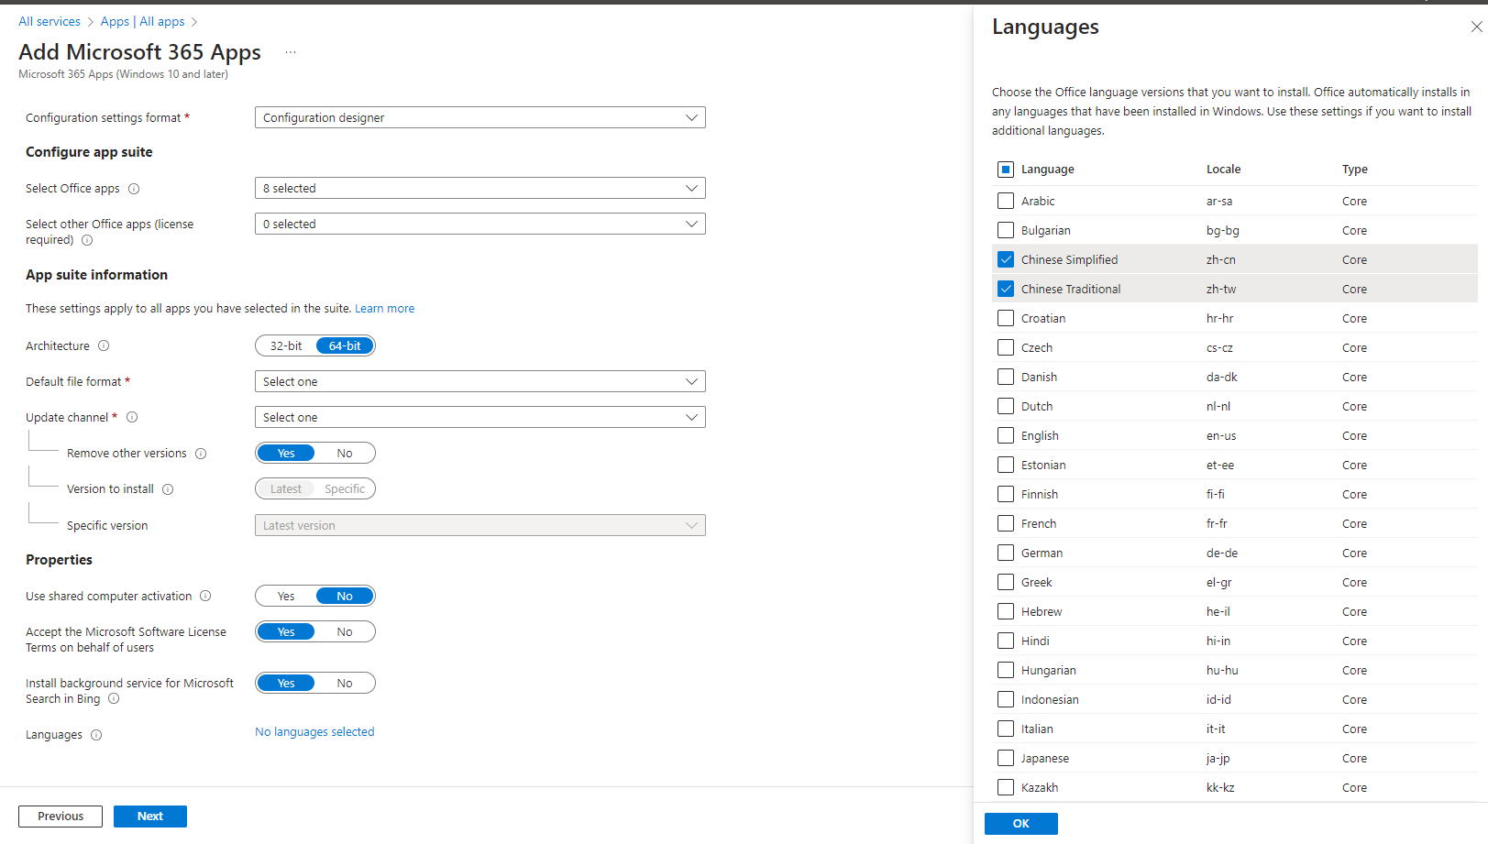Screen dimensions: 1488x844
Task: Check the Italian language checkbox
Action: [1006, 729]
